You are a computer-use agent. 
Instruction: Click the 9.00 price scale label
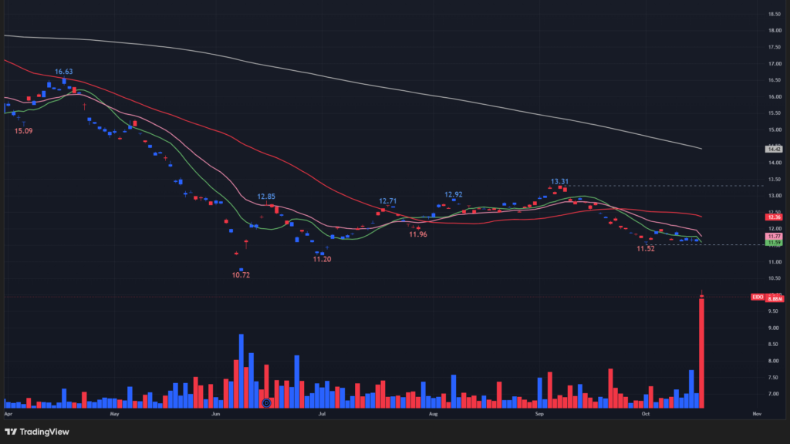pos(775,328)
